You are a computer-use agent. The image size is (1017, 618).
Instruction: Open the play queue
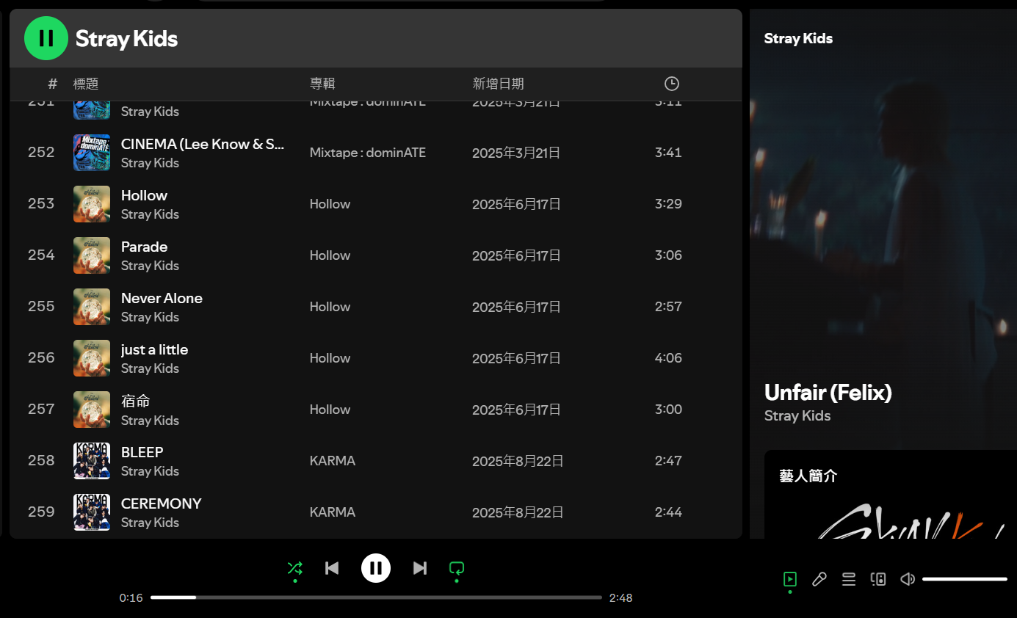[849, 579]
